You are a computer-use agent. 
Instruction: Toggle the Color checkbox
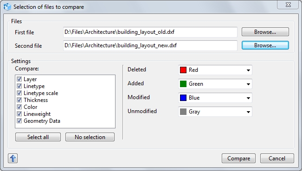(19, 107)
